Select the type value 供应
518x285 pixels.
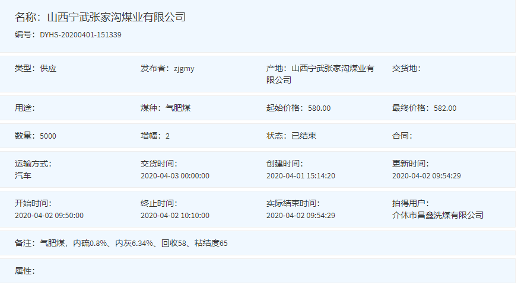[x=48, y=69]
